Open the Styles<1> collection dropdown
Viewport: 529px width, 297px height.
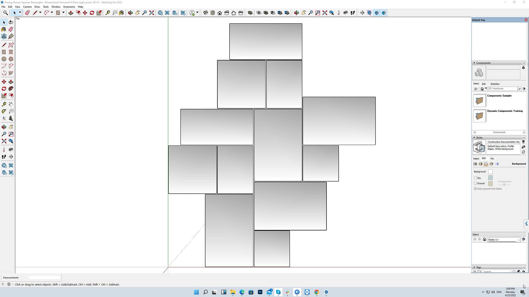pos(519,240)
